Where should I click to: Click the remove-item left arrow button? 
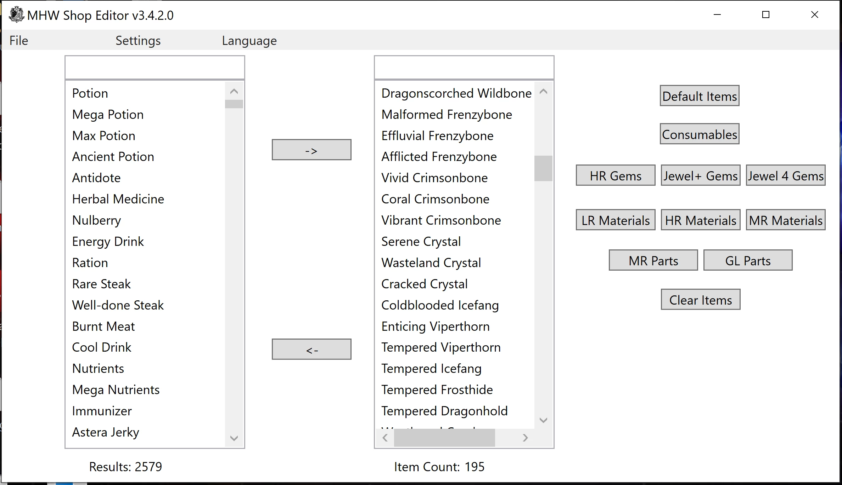311,350
